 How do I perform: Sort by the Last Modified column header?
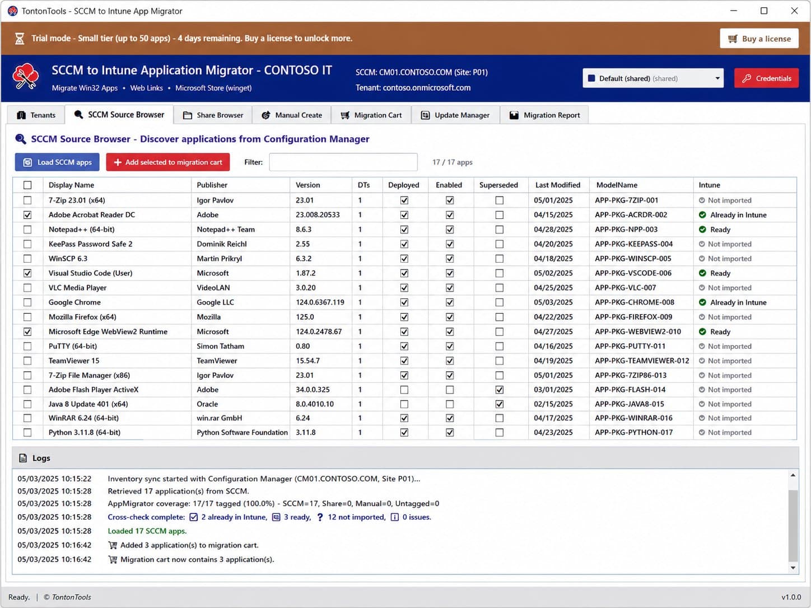(x=558, y=185)
